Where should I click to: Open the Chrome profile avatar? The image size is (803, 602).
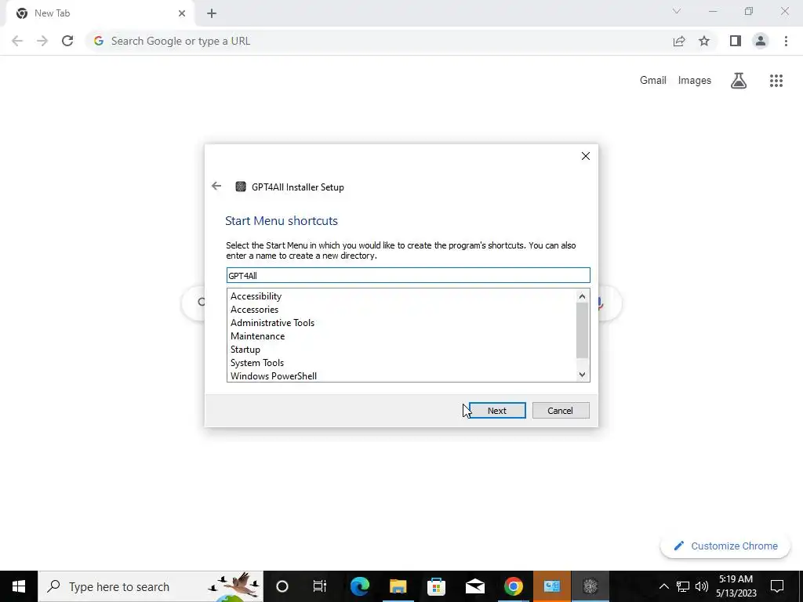(761, 41)
